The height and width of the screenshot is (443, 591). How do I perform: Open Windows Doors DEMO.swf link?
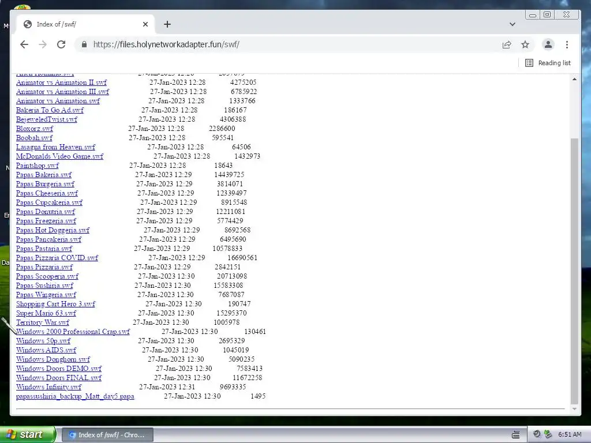[x=59, y=369]
